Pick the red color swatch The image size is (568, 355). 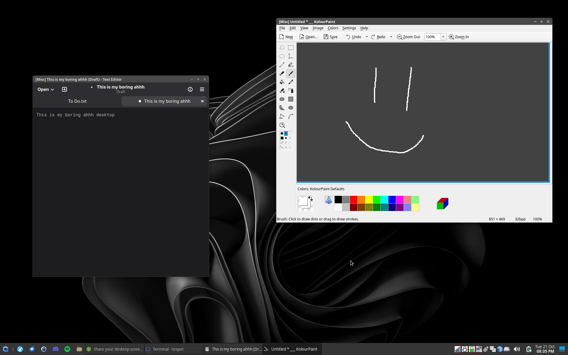coord(354,200)
